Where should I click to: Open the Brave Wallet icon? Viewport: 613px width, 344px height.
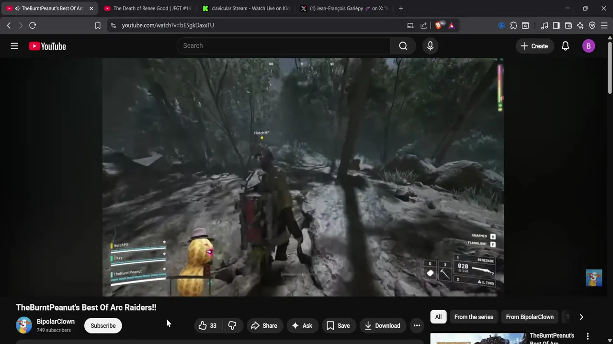click(x=568, y=25)
